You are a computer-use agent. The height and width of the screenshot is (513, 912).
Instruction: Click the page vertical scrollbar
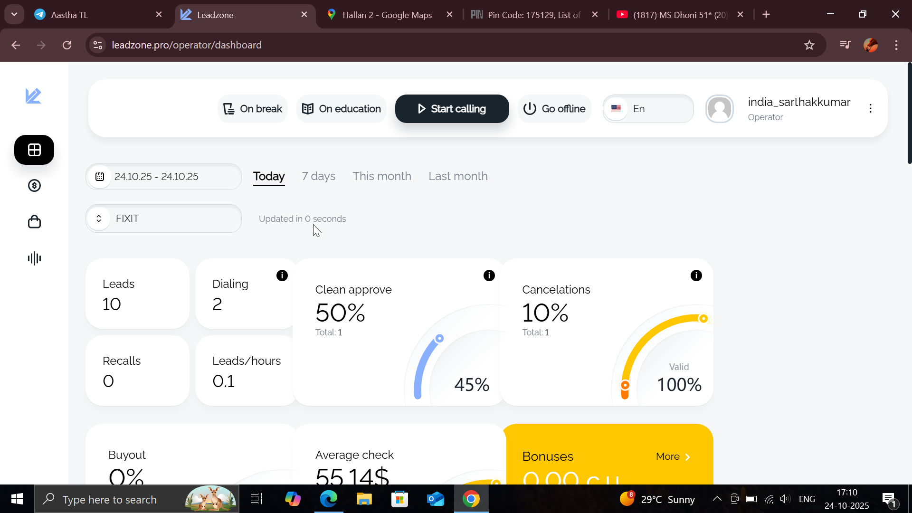click(909, 114)
